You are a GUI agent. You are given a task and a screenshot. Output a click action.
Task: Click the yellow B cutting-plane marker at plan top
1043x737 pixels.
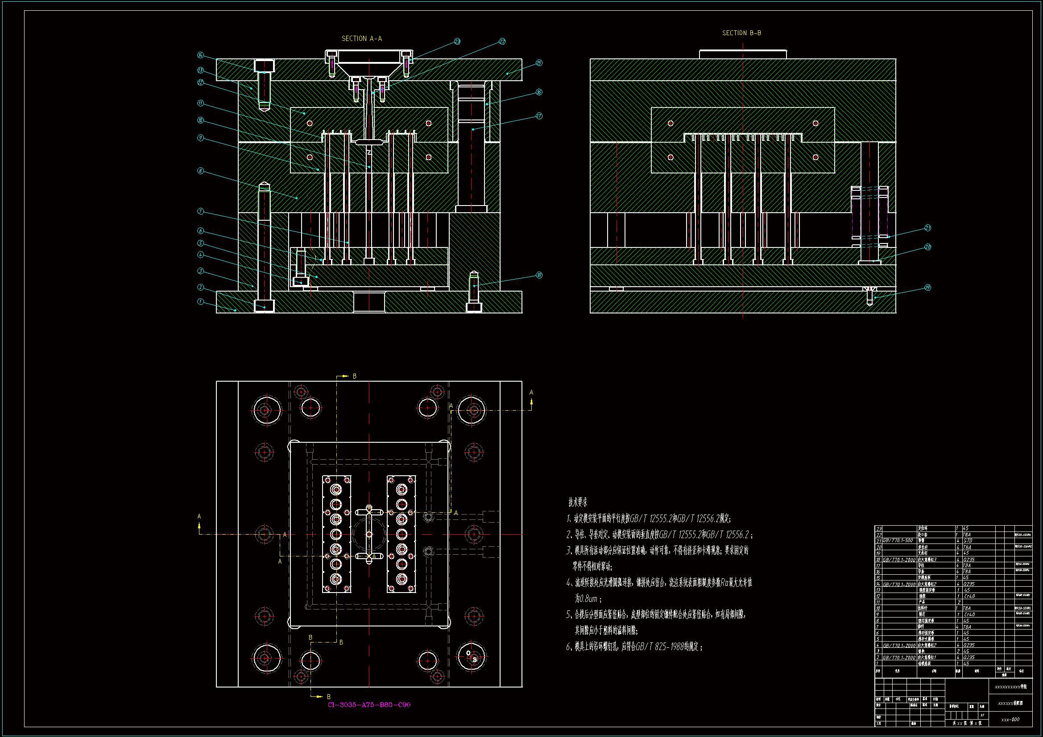click(x=354, y=376)
